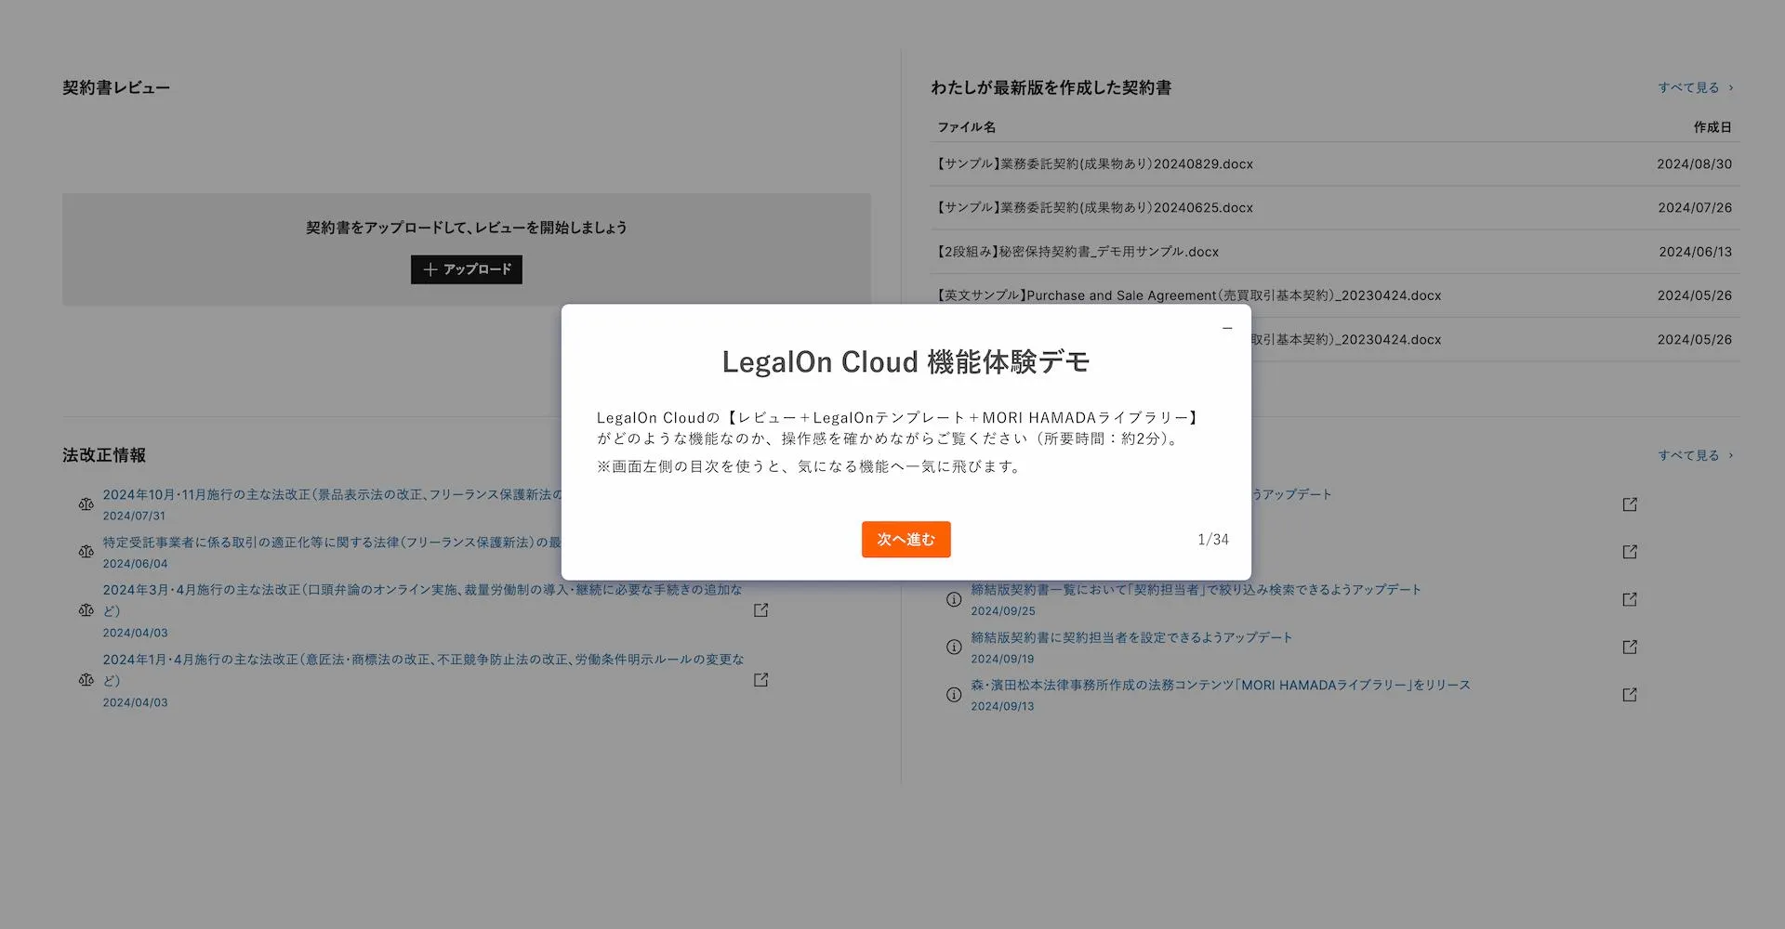
Task: Minimize the LegalOn Cloud demo dialog
Action: click(1227, 328)
